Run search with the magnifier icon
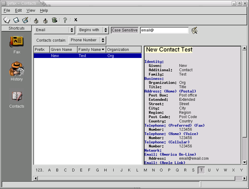Screen dimensions: 249x189 pos(195,30)
